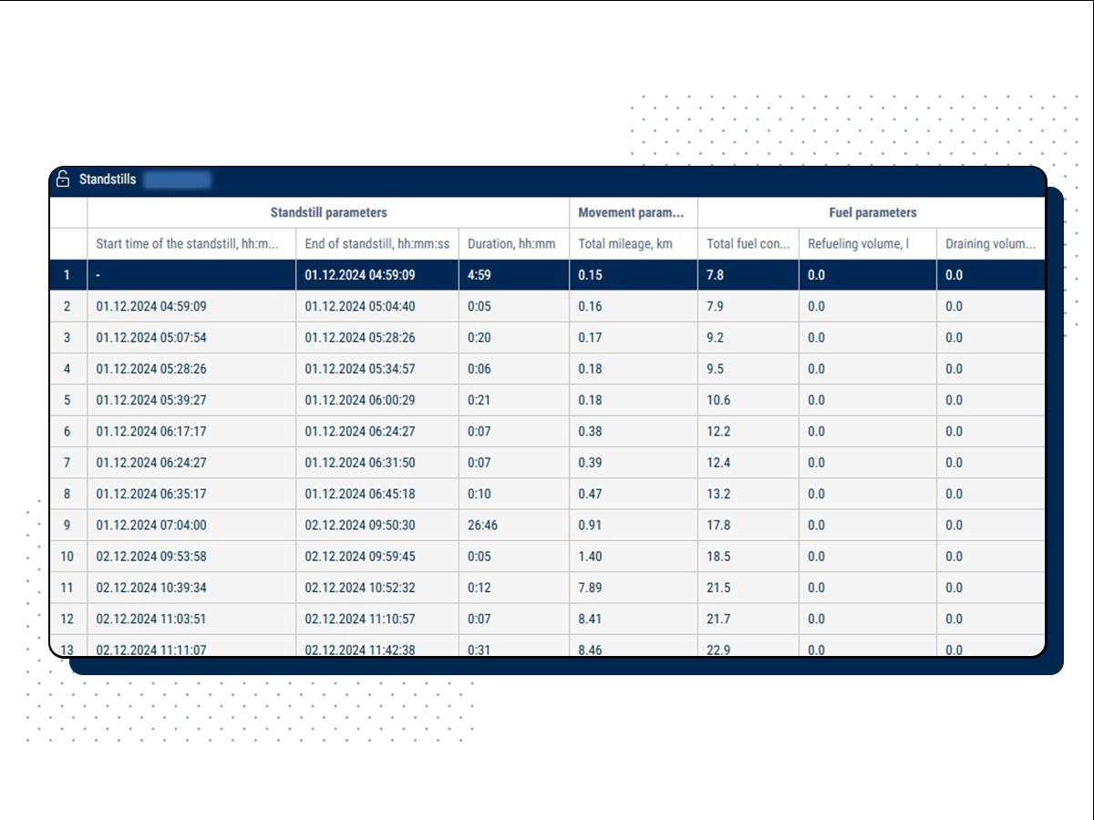1094x820 pixels.
Task: Sort by the 'End of standstill, hh:mm:ss' column
Action: pyautogui.click(x=377, y=243)
